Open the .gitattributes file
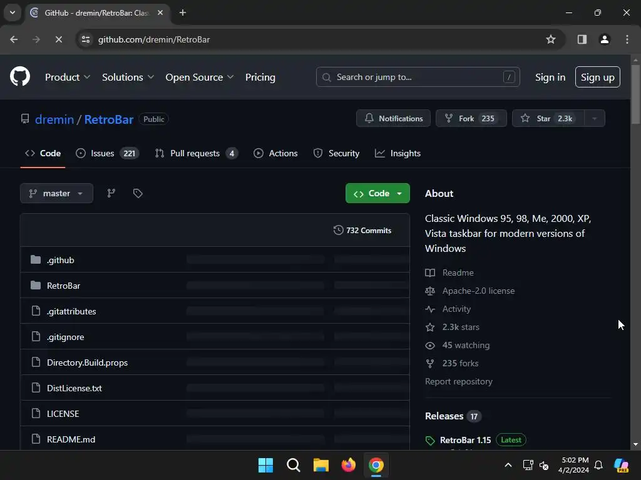 (71, 311)
